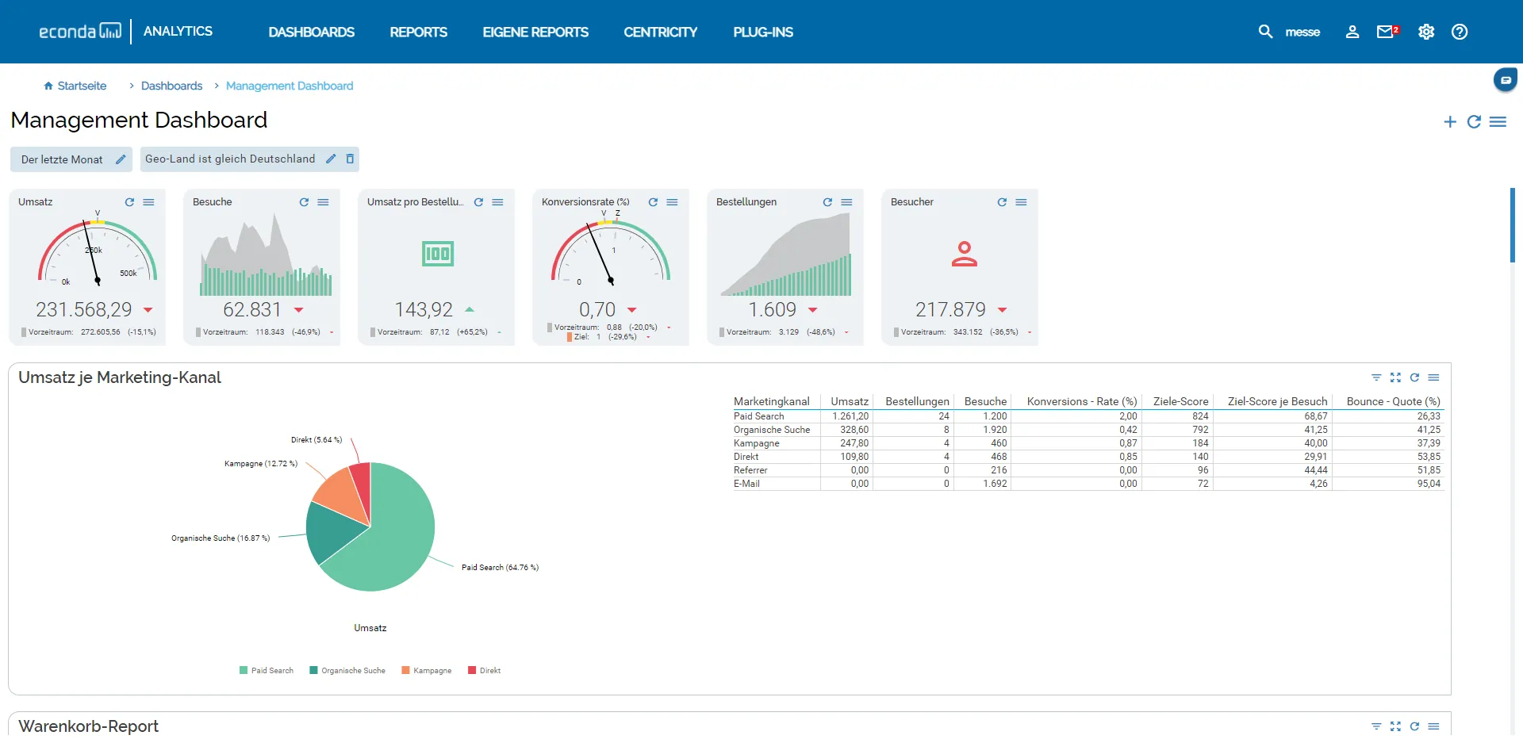This screenshot has width=1523, height=743.
Task: Toggle Paid Search legend entry in pie chart
Action: [267, 671]
